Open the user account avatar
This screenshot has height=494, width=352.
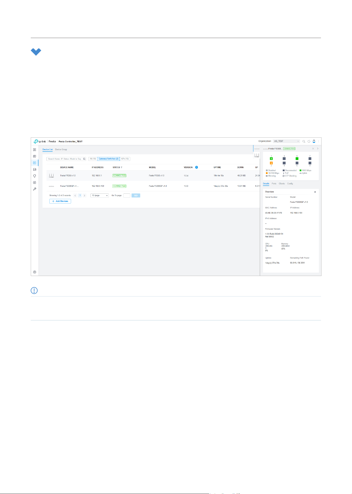(314, 141)
